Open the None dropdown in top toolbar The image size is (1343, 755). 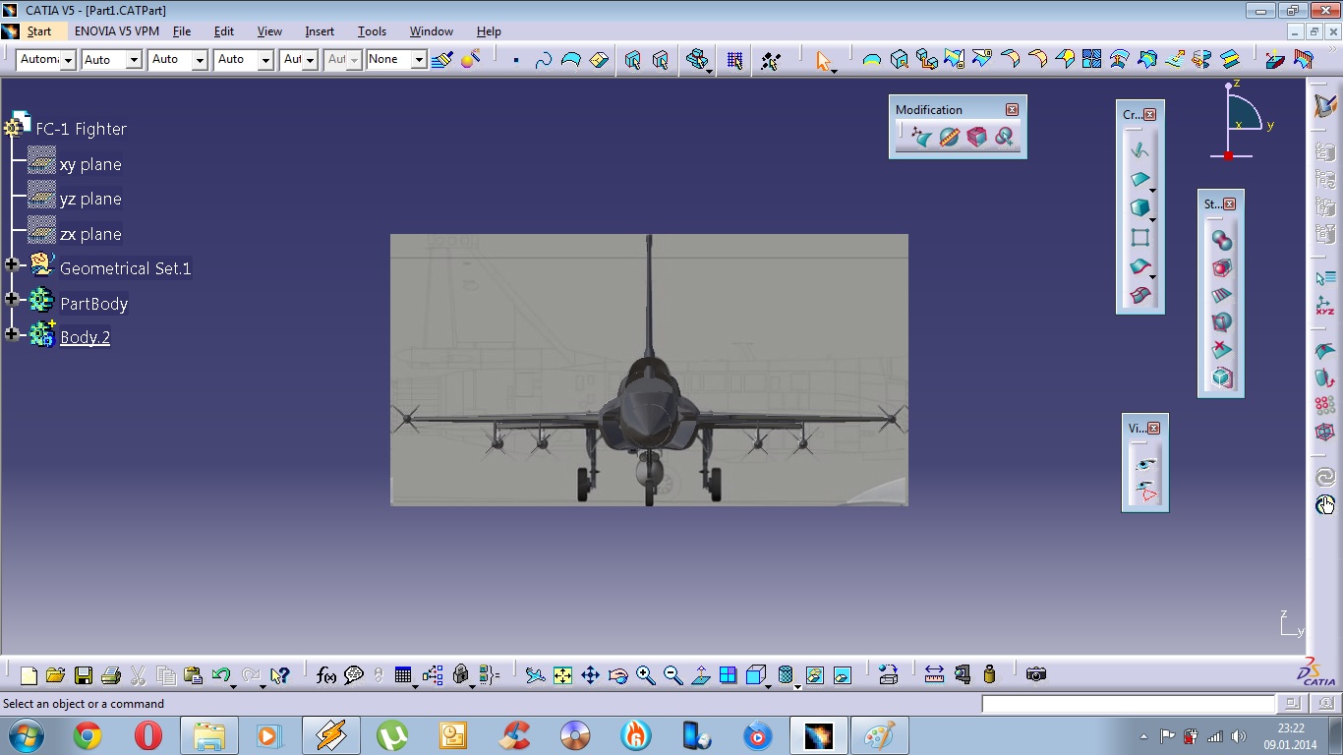419,60
